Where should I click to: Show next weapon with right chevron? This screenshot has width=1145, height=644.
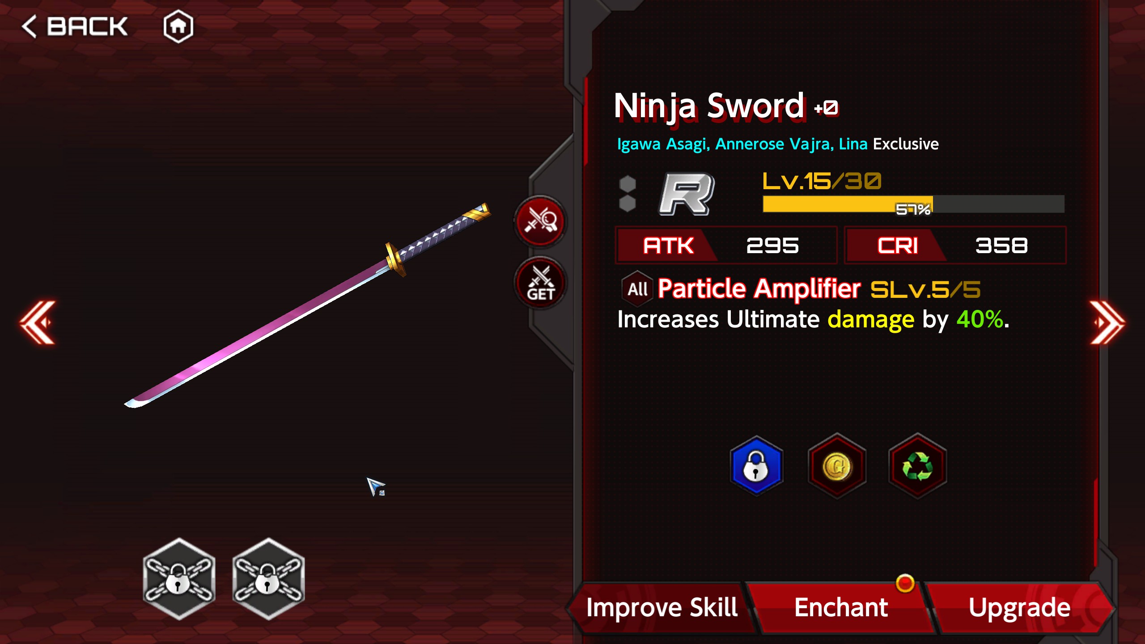1107,322
